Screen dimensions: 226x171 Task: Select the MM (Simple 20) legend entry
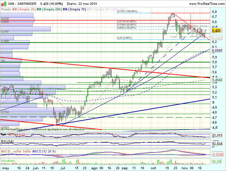[24, 9]
